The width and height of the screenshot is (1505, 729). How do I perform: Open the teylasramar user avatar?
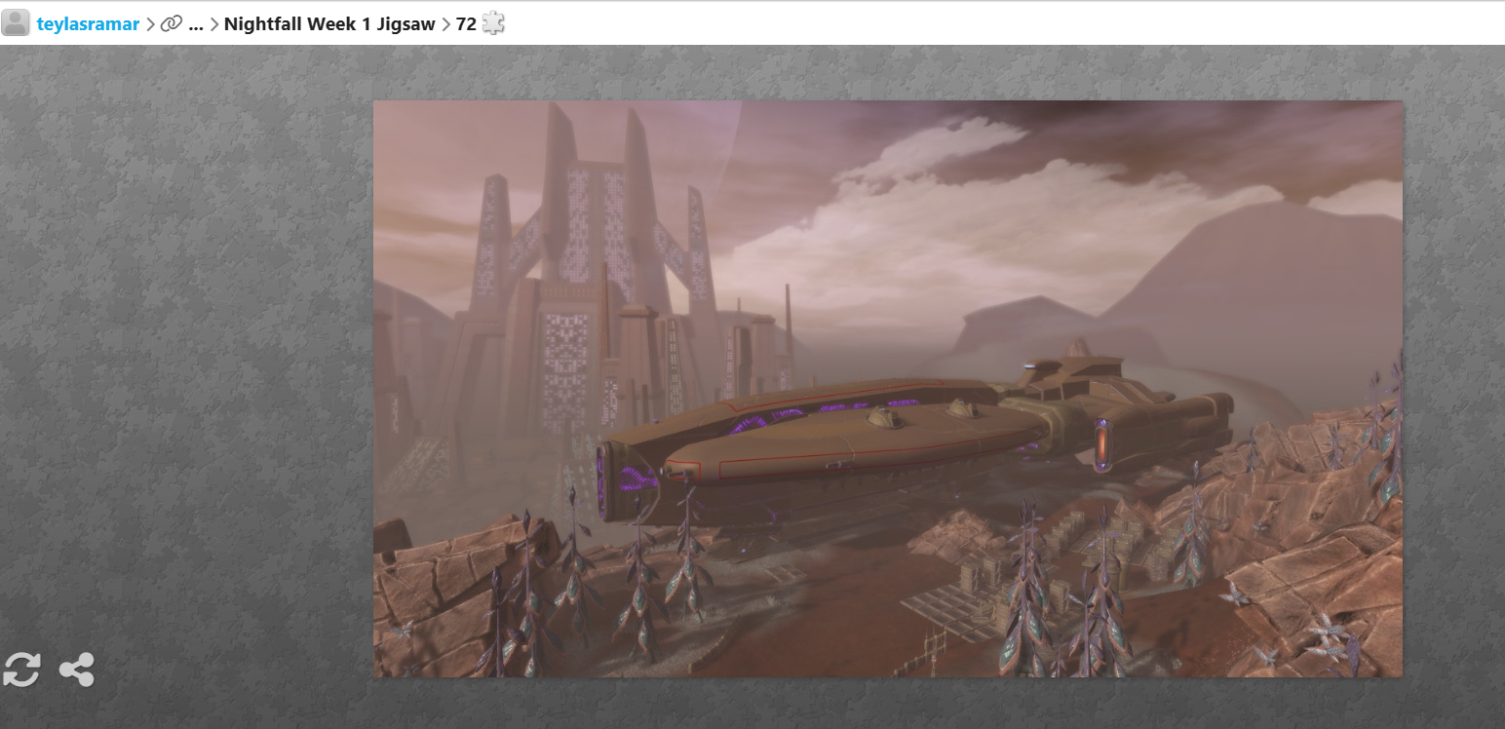(16, 22)
